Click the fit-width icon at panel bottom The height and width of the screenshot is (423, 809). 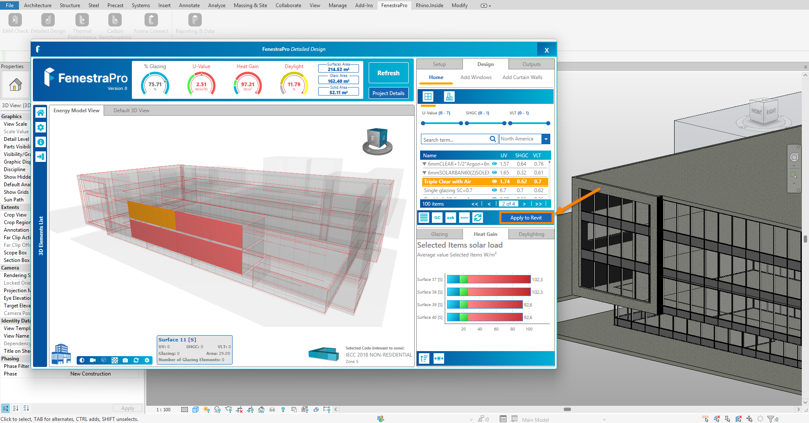439,358
